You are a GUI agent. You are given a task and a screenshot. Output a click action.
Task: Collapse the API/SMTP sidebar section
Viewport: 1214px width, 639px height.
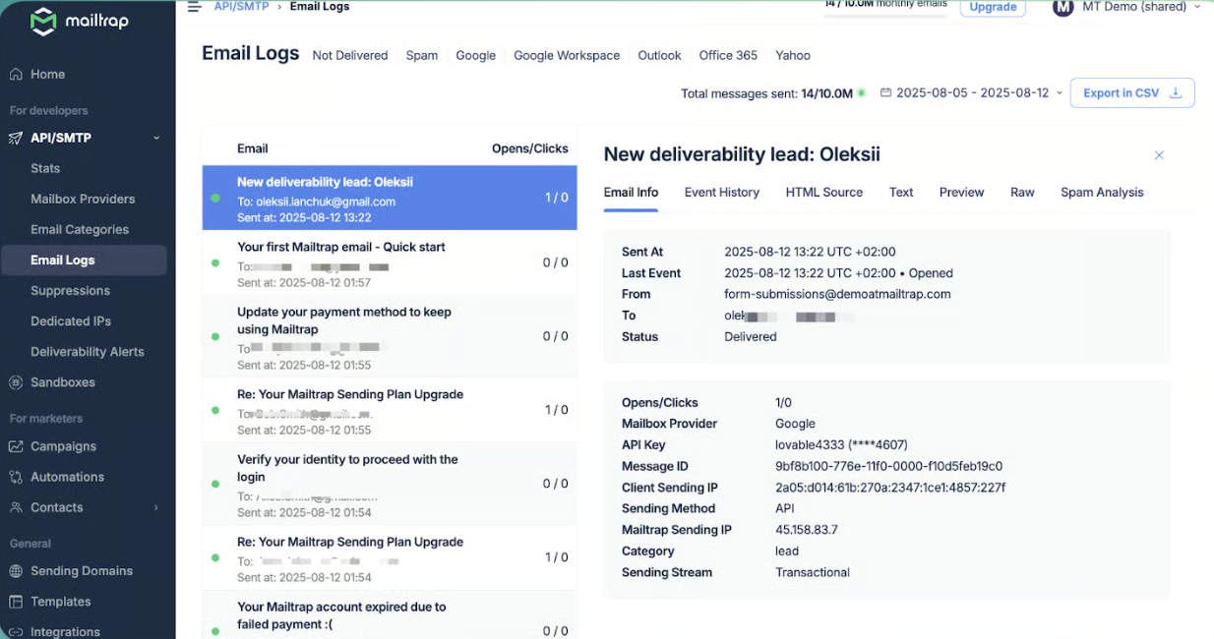[x=155, y=139]
